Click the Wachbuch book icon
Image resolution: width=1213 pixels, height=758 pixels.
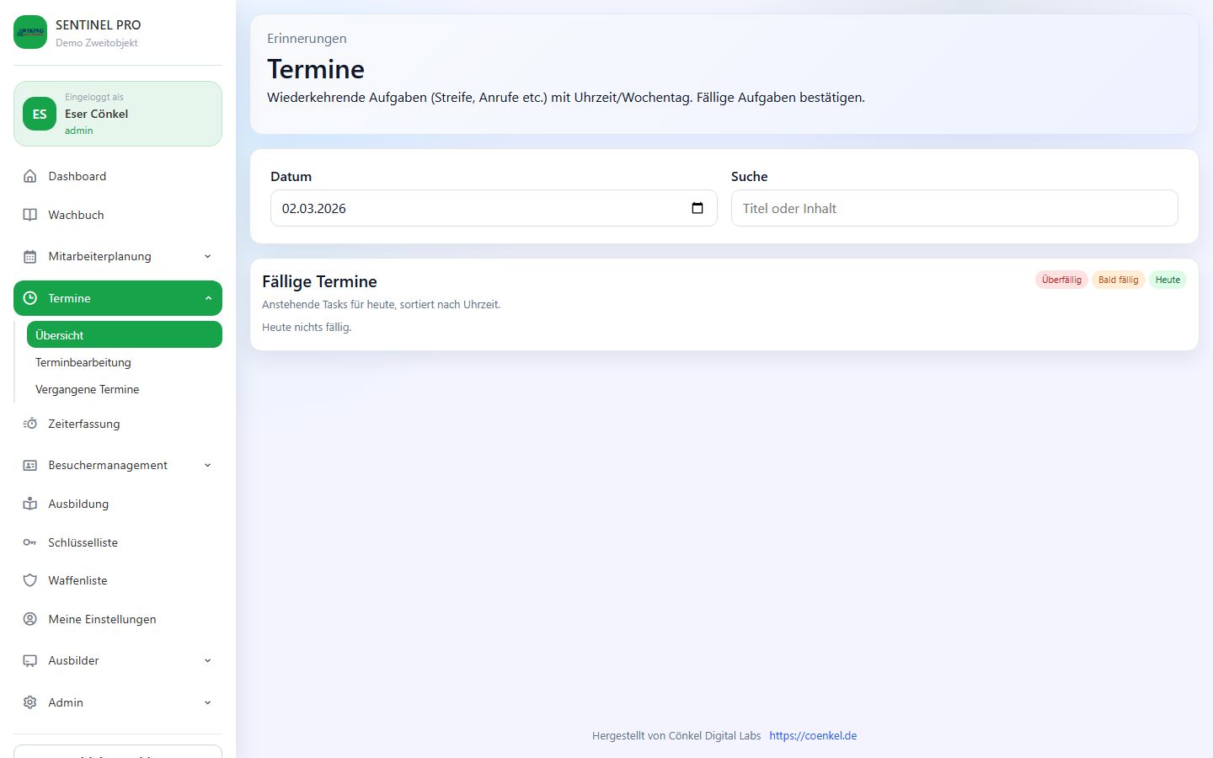[30, 215]
